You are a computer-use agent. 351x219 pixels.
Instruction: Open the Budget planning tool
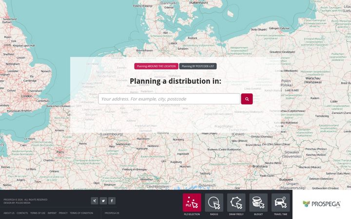[x=258, y=202]
